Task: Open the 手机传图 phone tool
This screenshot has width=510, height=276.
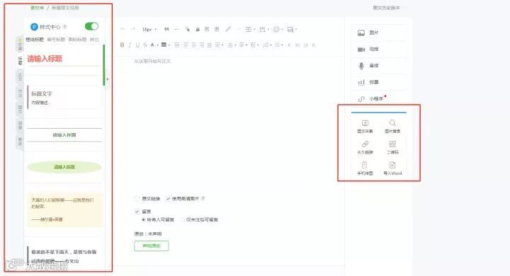Action: (365, 168)
